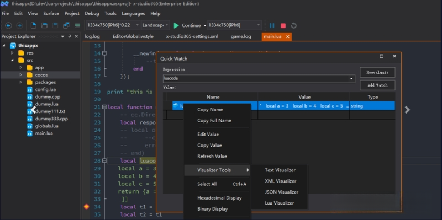Open the Surface menu
The width and height of the screenshot is (442, 220).
click(51, 13)
